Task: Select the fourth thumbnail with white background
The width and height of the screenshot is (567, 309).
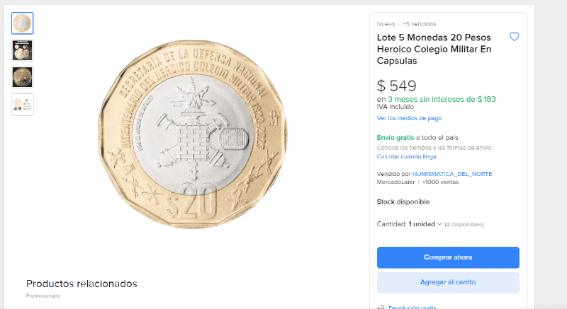Action: [x=23, y=104]
